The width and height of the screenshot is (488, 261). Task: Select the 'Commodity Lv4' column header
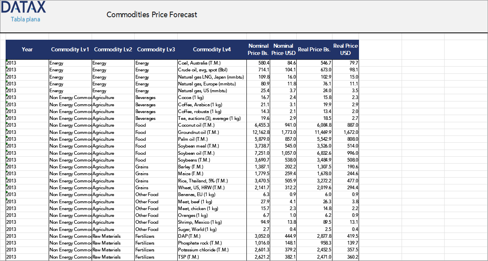point(211,49)
